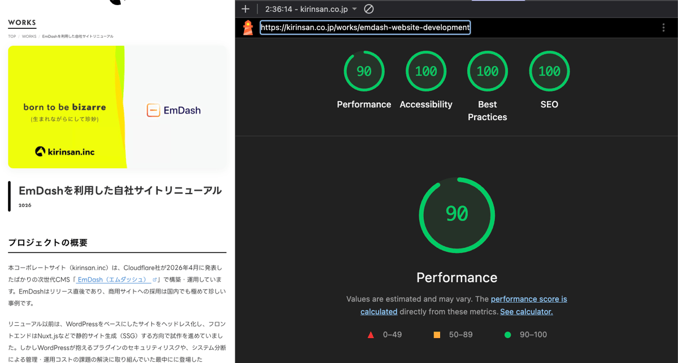The height and width of the screenshot is (363, 678).
Task: Click the orange square 50–89 legend icon
Action: pyautogui.click(x=437, y=335)
